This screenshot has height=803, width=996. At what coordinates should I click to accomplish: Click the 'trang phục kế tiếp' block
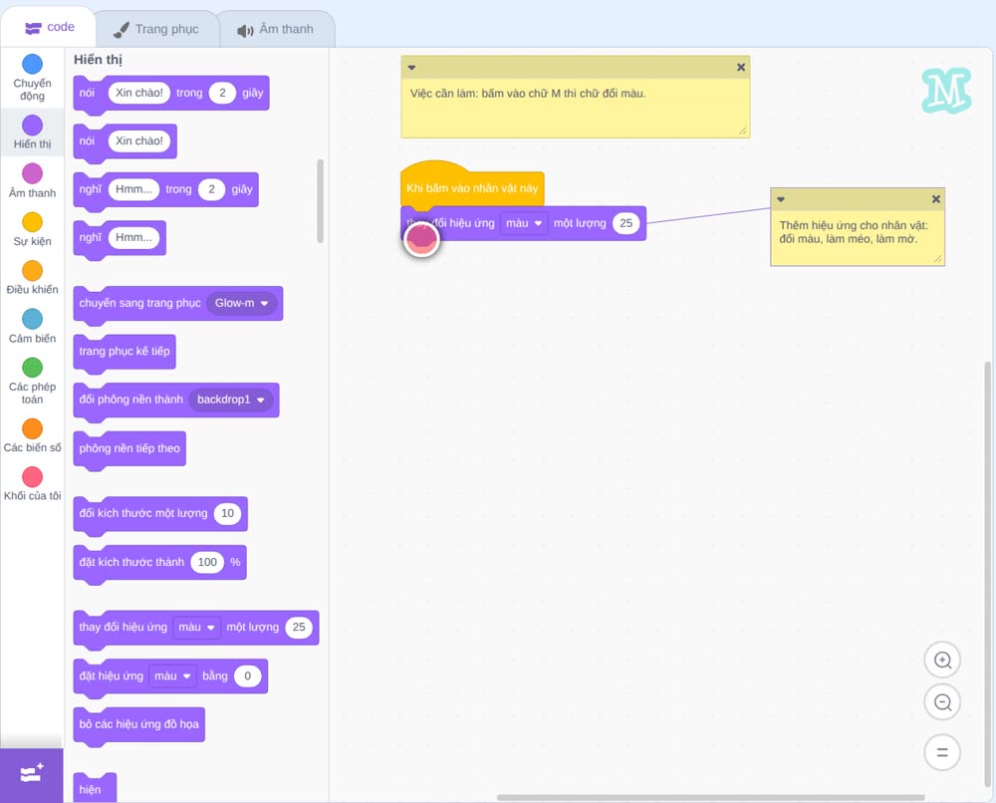pyautogui.click(x=124, y=352)
